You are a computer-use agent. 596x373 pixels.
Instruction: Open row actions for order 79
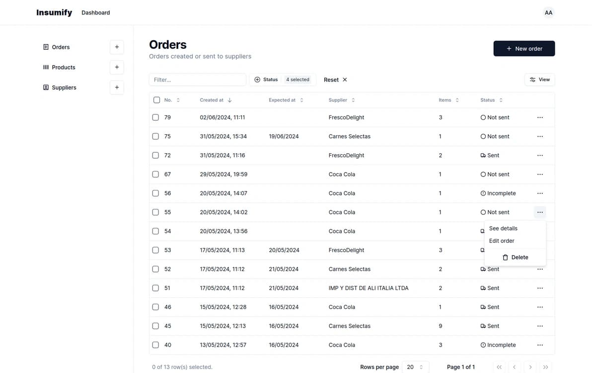pyautogui.click(x=540, y=117)
